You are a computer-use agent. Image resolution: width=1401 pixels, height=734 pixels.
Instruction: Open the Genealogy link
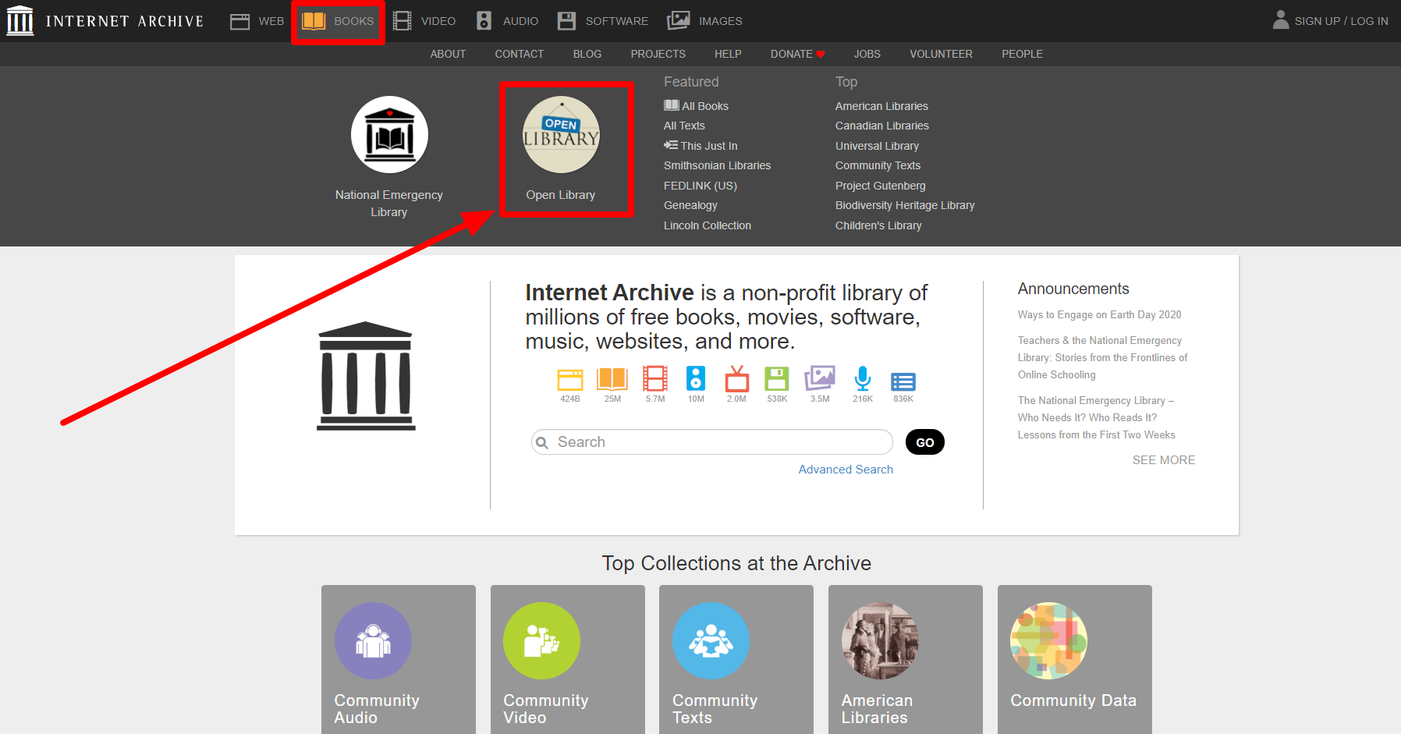690,205
